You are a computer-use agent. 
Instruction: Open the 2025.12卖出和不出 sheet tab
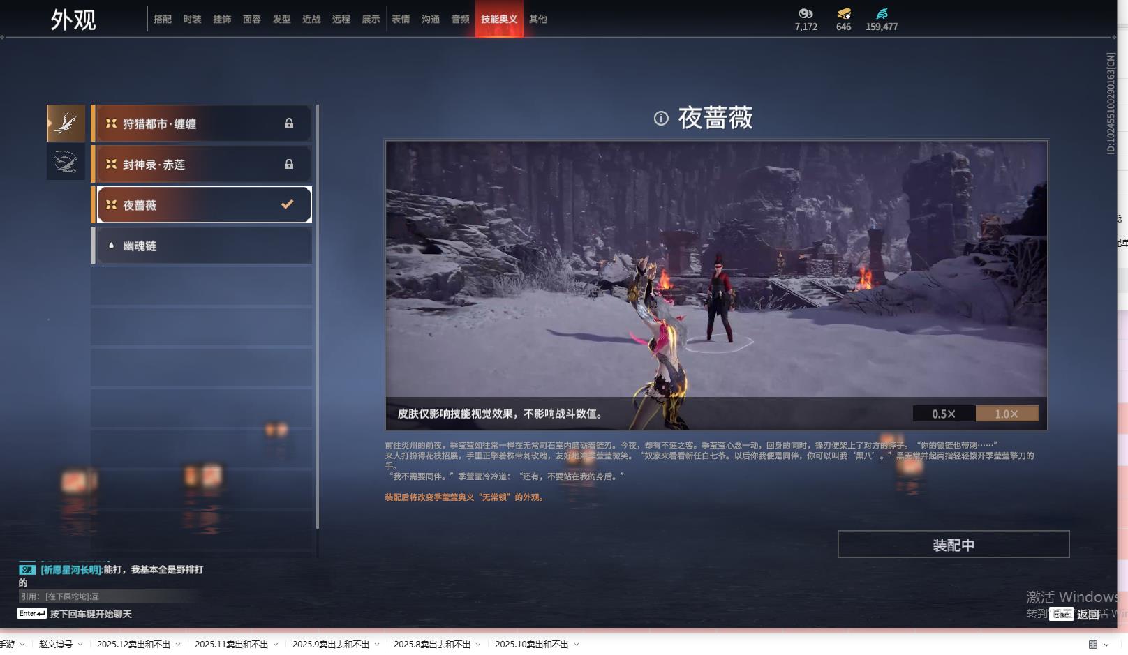tap(133, 645)
